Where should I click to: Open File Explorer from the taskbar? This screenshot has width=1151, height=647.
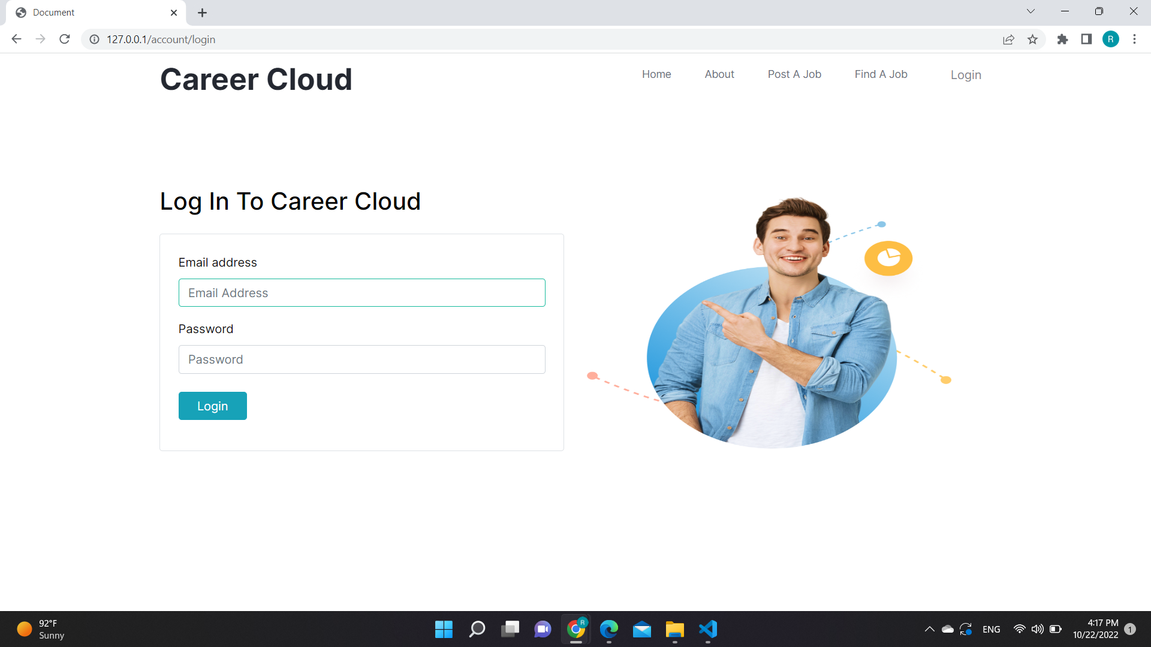click(674, 629)
